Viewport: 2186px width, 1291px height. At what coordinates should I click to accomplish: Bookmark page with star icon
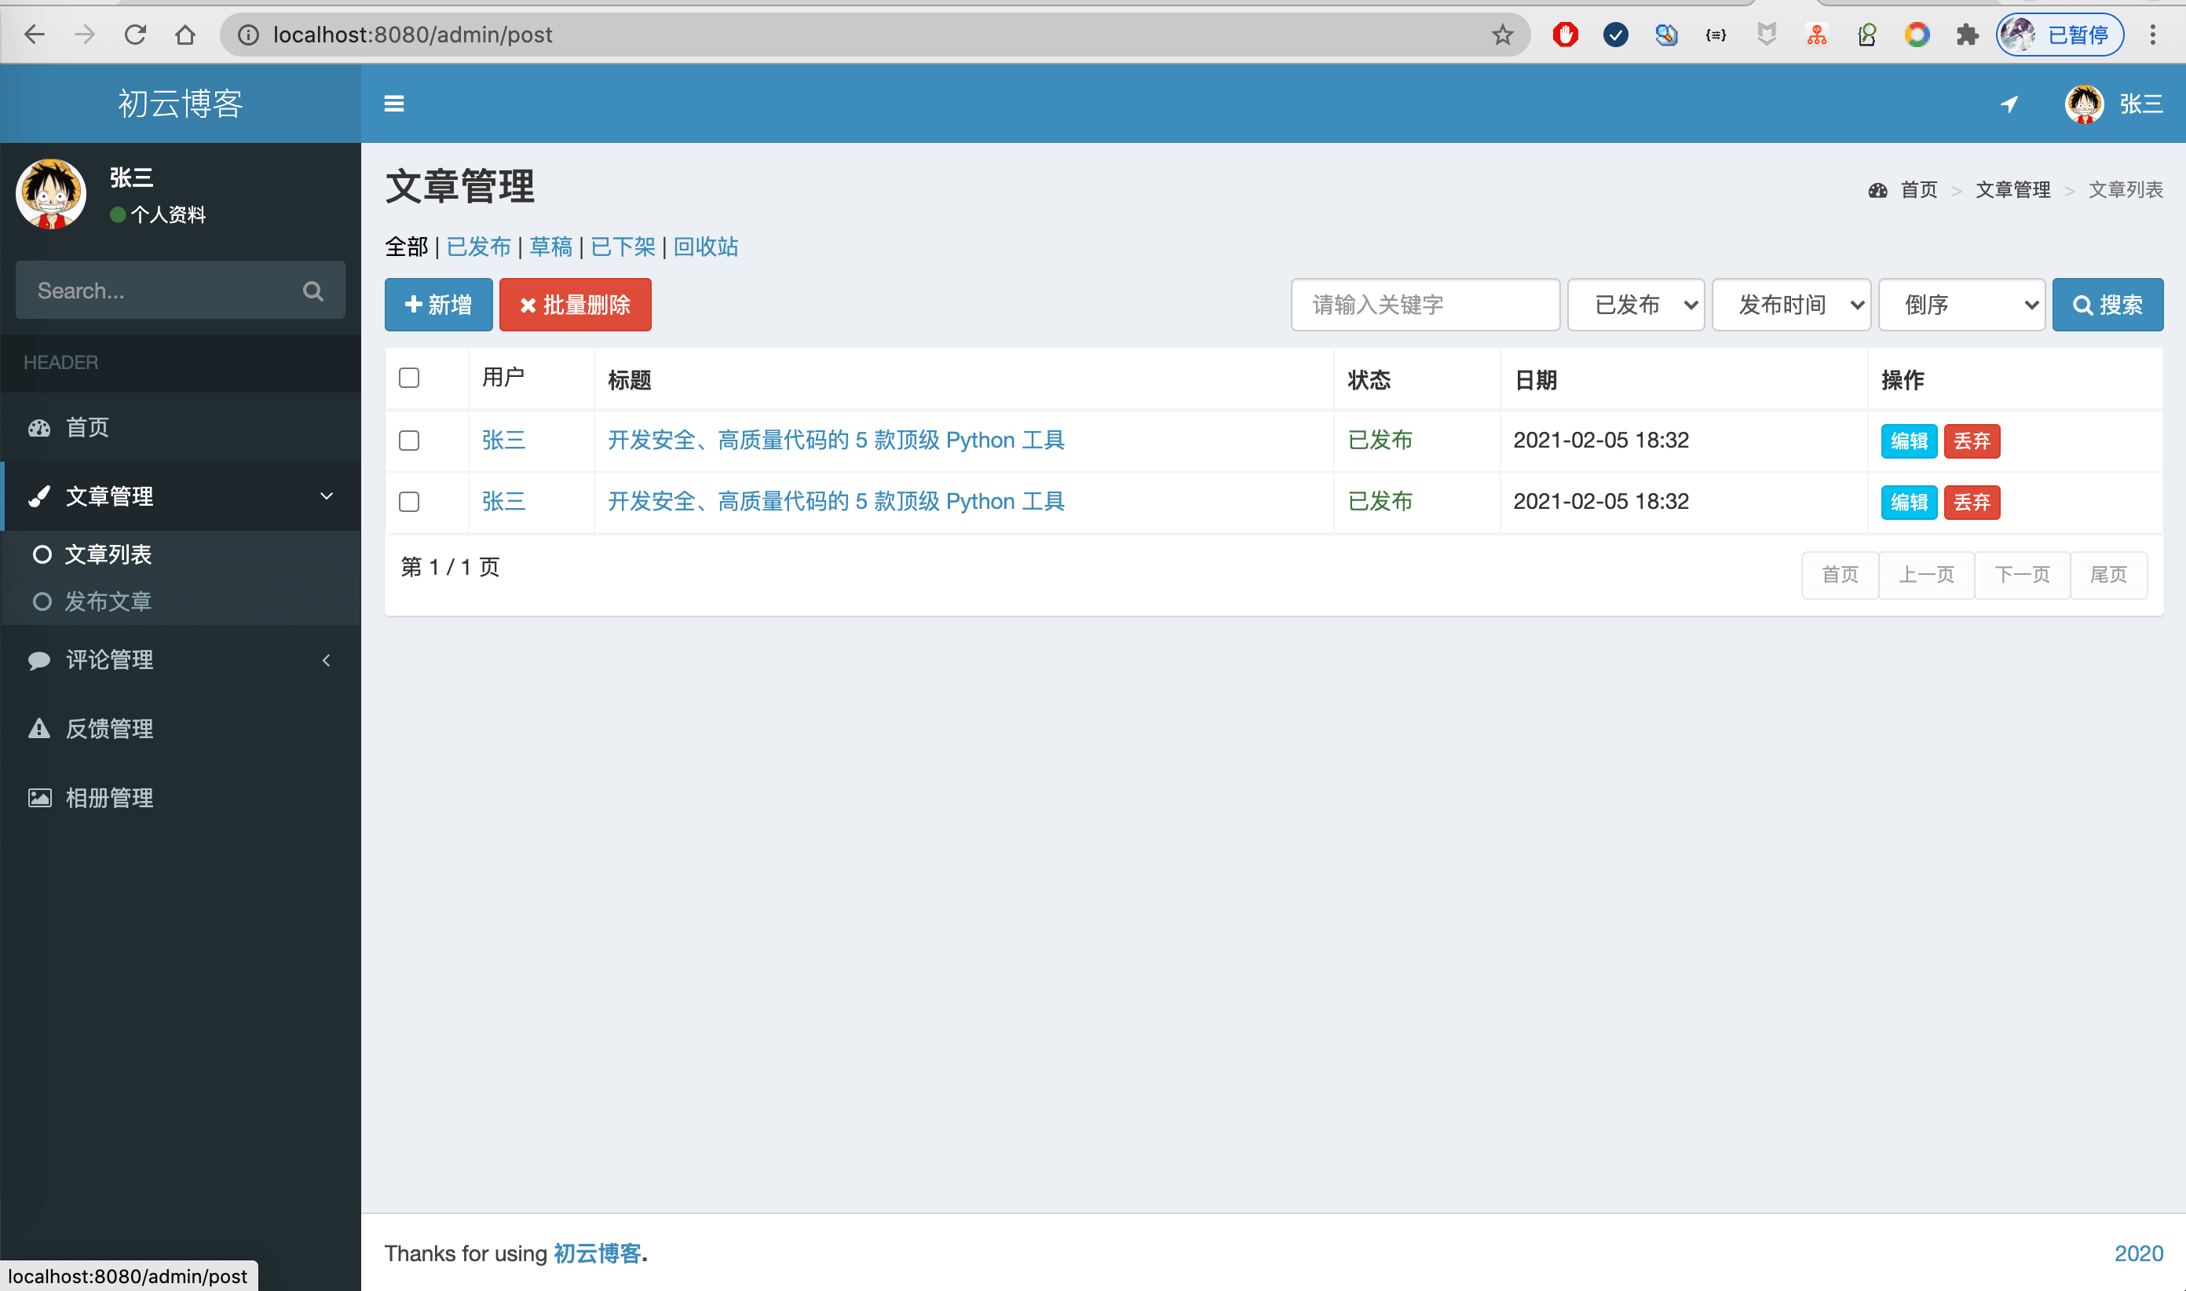(x=1502, y=35)
